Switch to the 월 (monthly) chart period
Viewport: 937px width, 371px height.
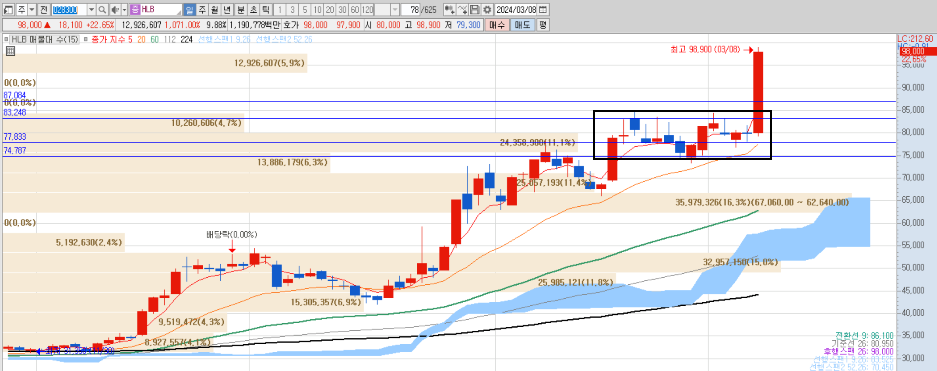pyautogui.click(x=215, y=10)
